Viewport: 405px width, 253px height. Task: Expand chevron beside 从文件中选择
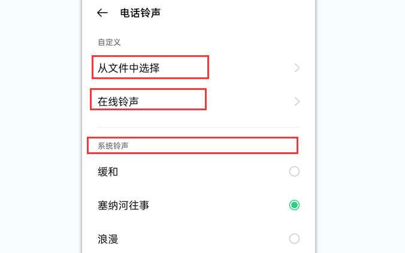pos(297,68)
